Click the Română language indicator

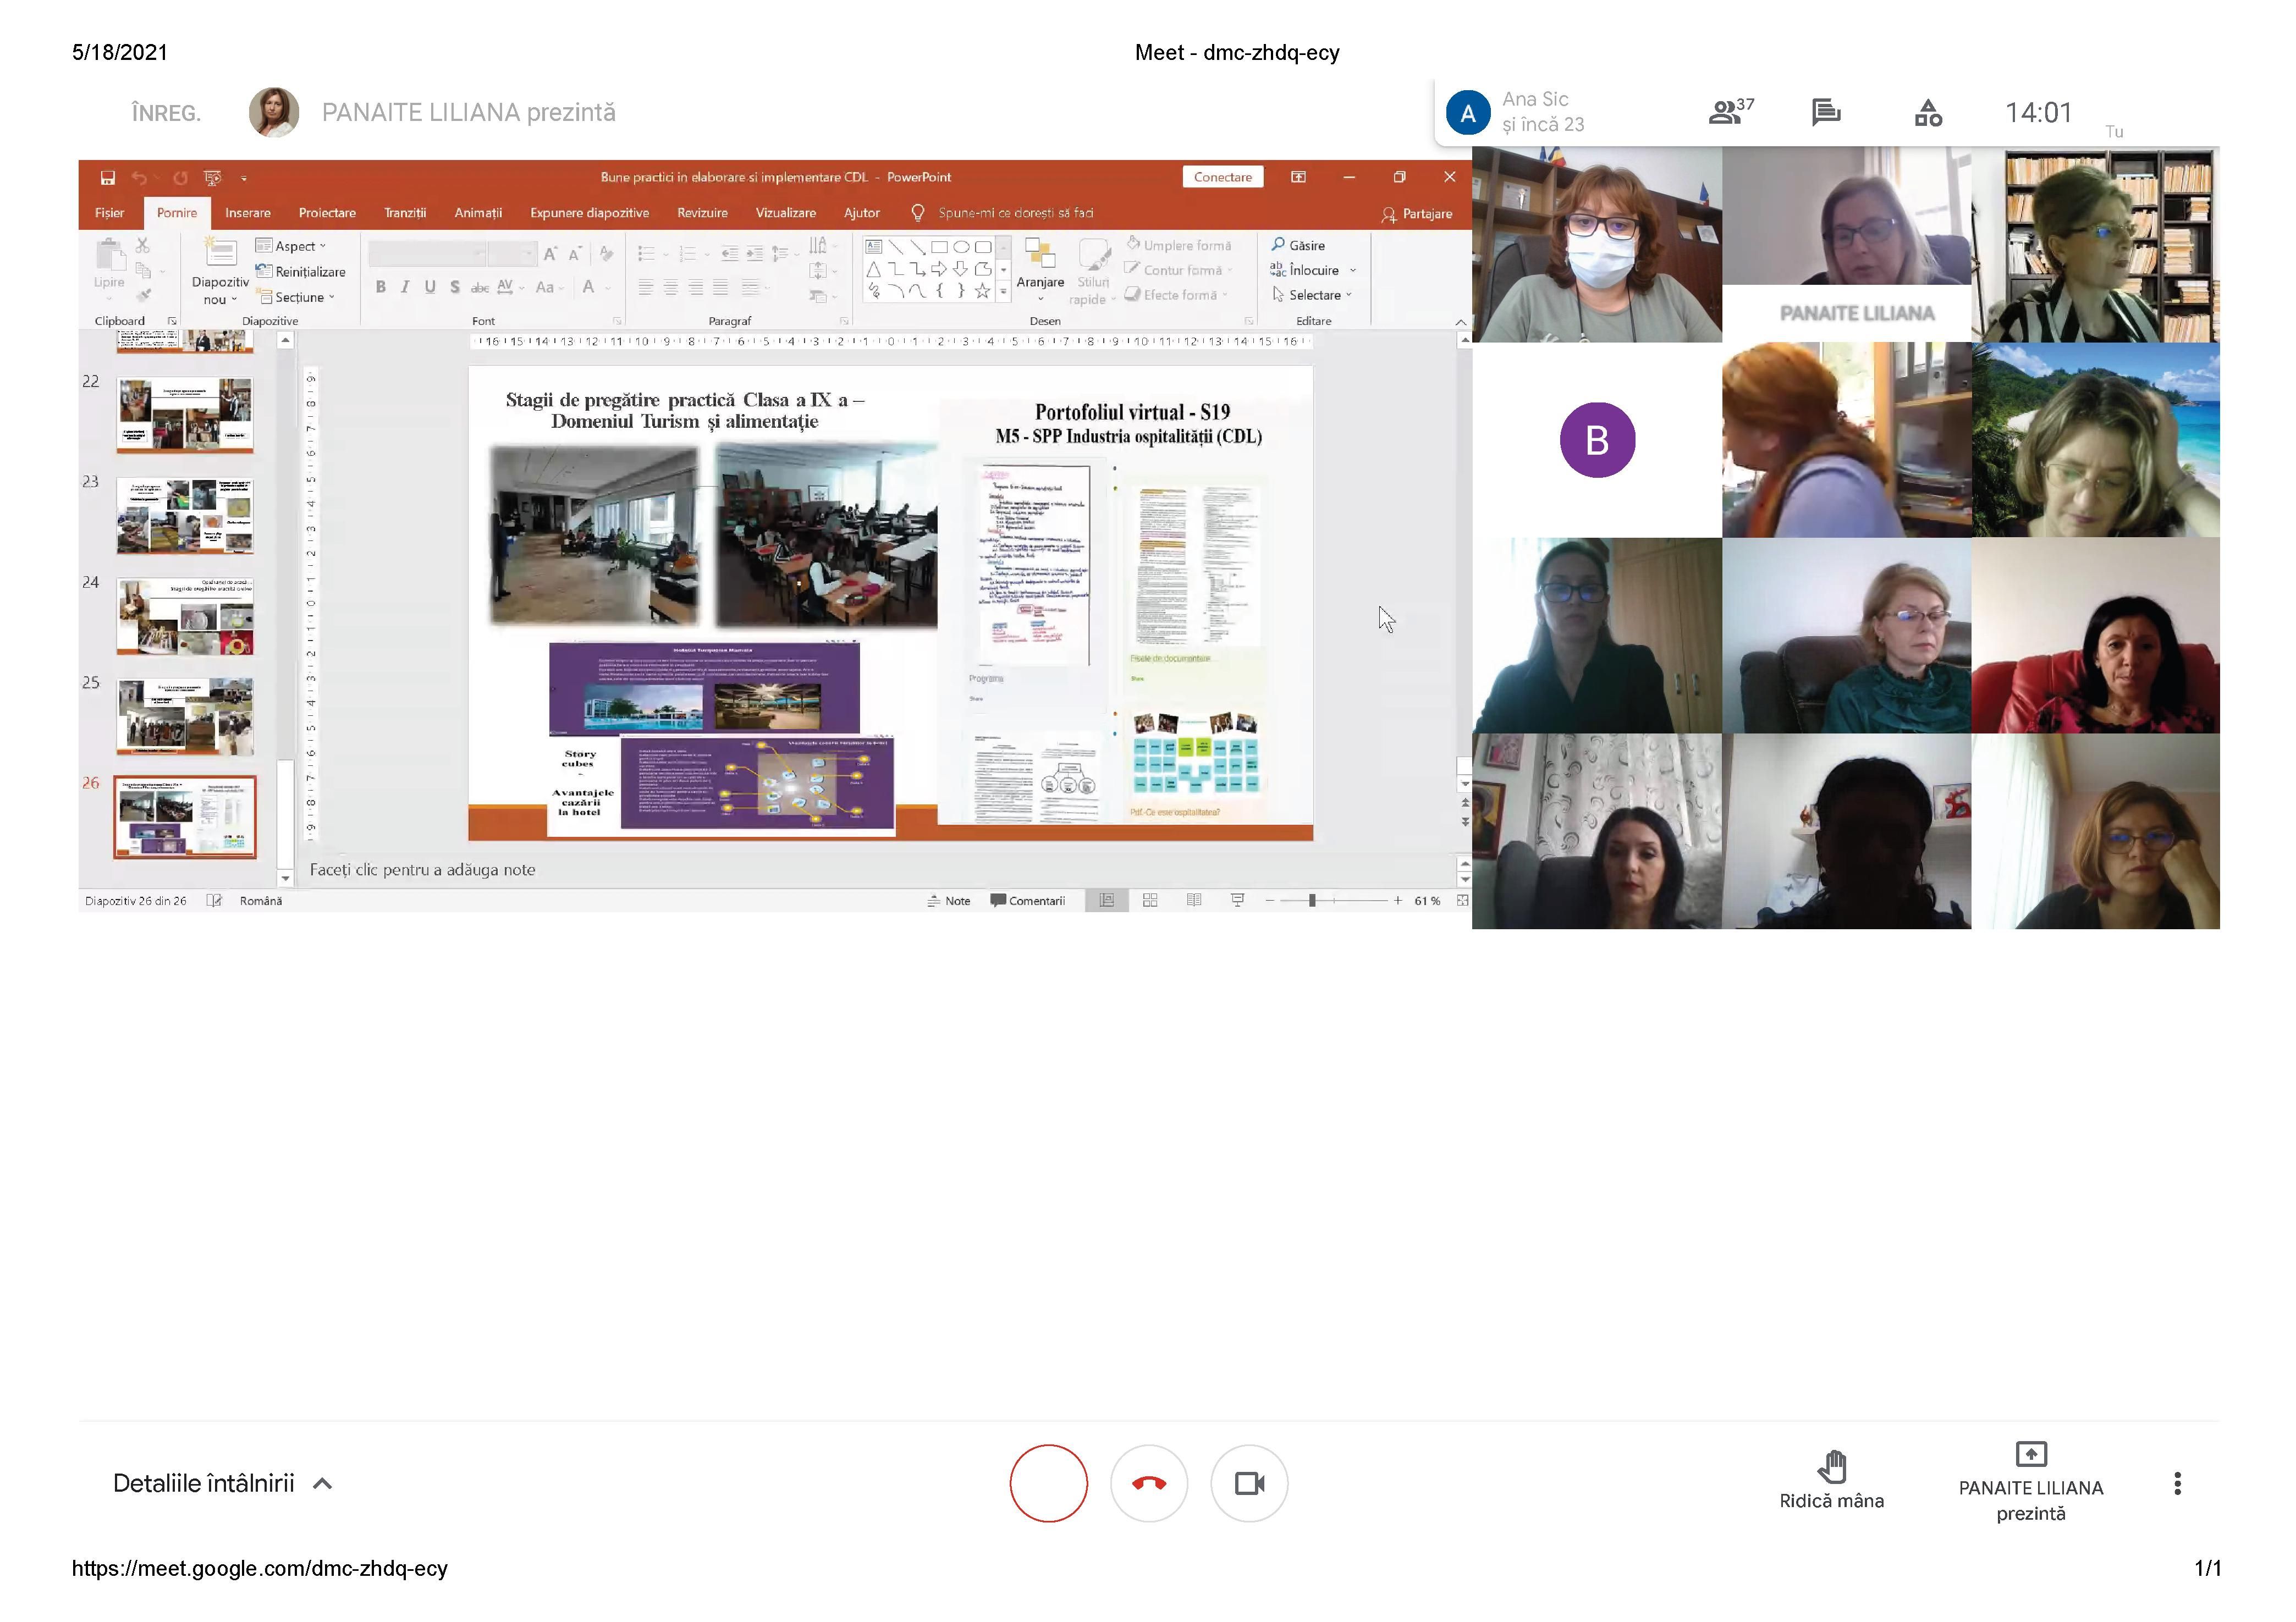(260, 901)
